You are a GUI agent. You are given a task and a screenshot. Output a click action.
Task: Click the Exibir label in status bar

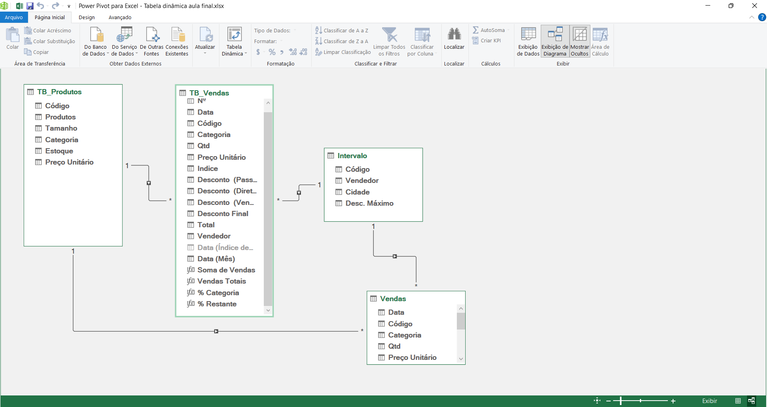pyautogui.click(x=709, y=401)
